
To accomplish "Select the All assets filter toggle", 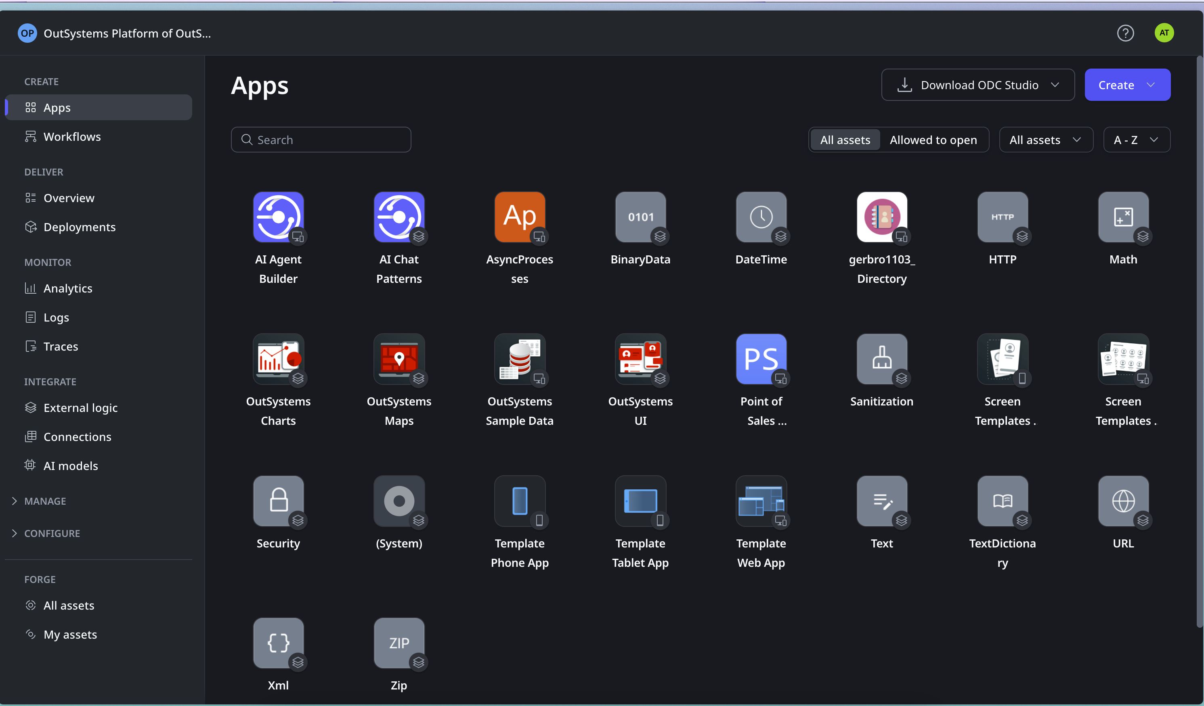I will point(845,140).
